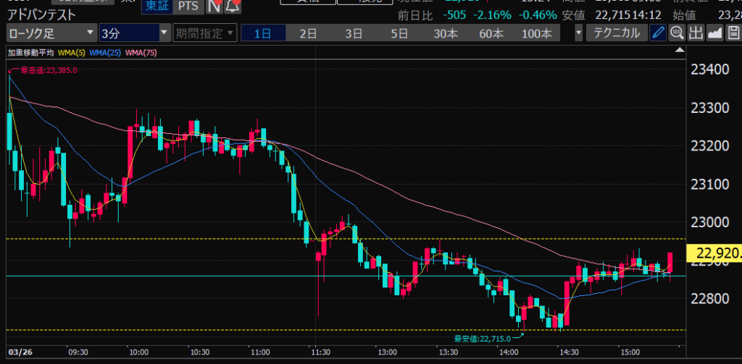Click the magnifier value-inspect icon
The height and width of the screenshot is (364, 742).
(x=677, y=33)
